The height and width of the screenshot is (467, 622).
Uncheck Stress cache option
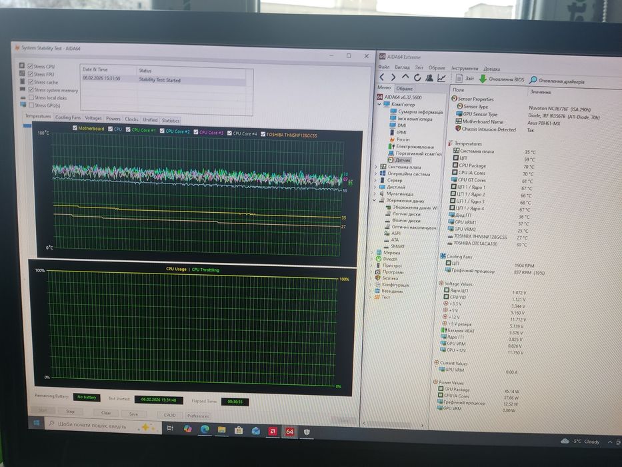click(x=31, y=82)
